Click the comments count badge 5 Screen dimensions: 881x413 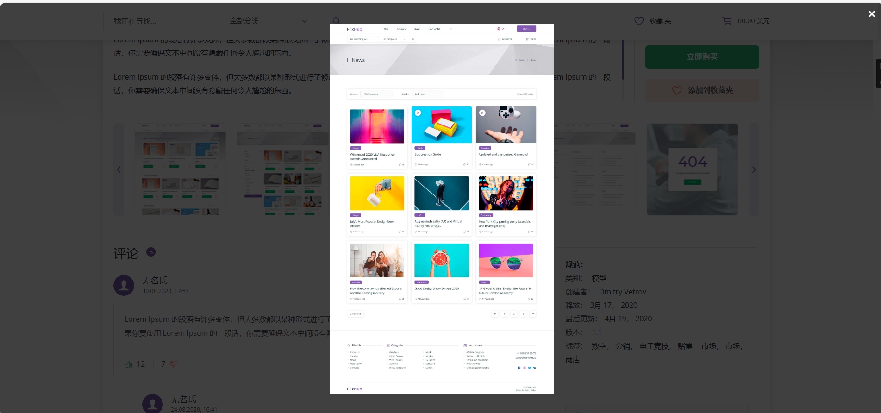tap(151, 252)
